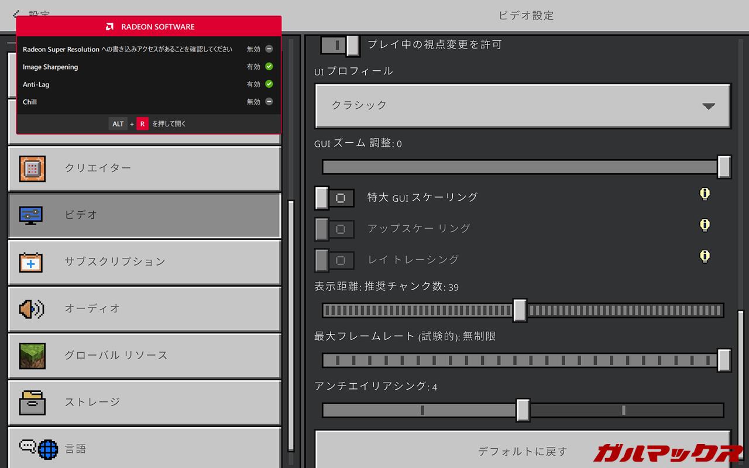Toggle 特大 GUI スケーリング switch
The height and width of the screenshot is (468, 749).
334,198
